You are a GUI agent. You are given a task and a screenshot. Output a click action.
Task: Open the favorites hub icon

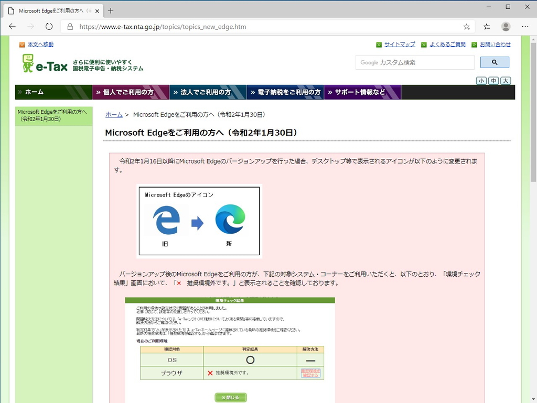click(486, 26)
